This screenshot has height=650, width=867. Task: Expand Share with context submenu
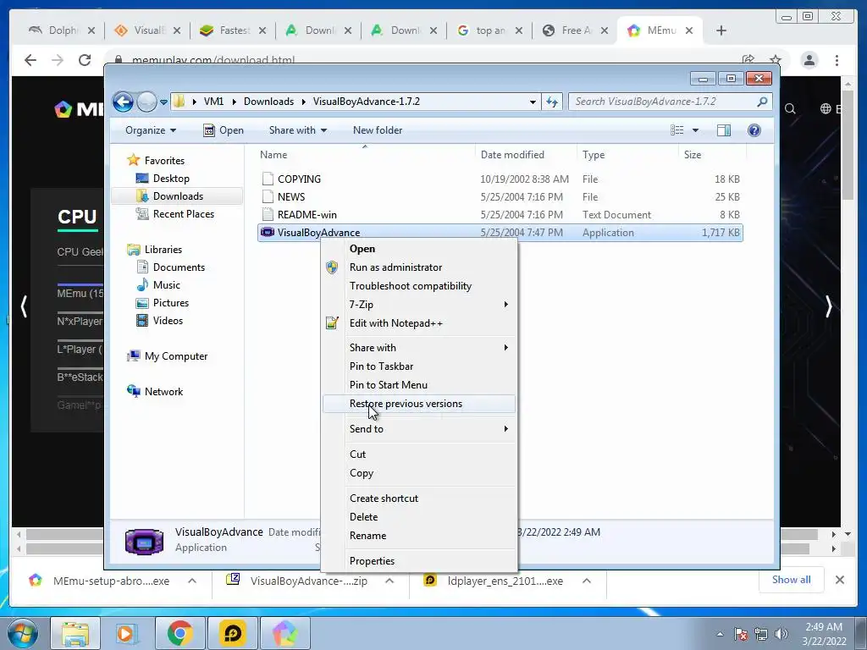(419, 348)
